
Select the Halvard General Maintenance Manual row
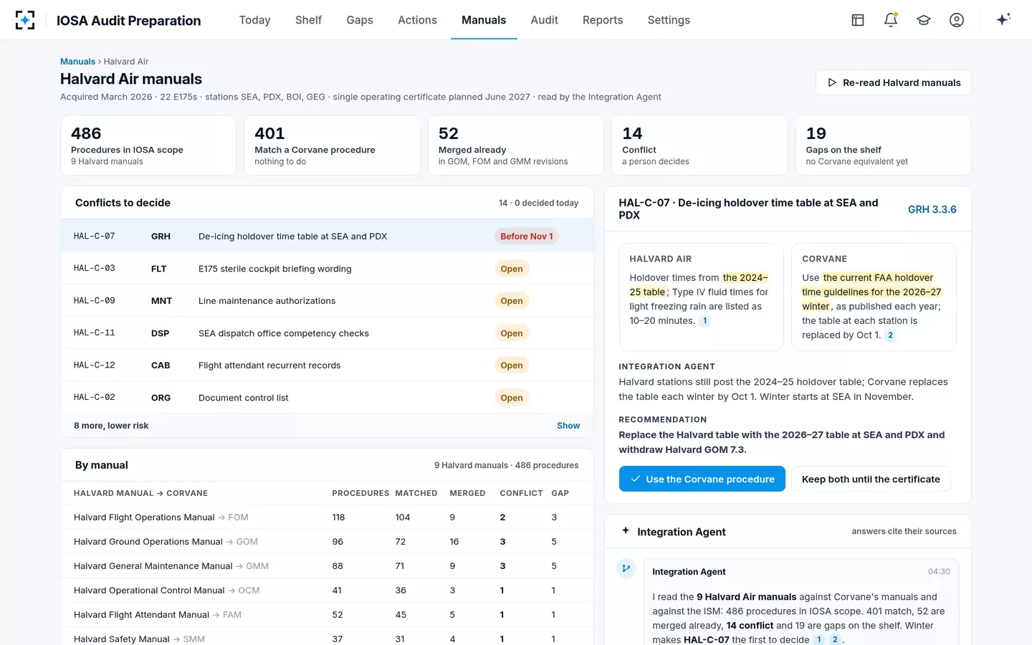[x=327, y=566]
